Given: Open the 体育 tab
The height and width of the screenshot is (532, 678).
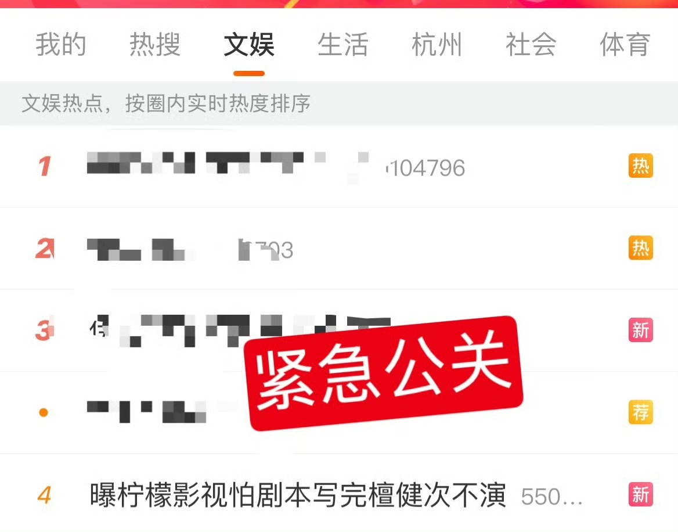Looking at the screenshot, I should tap(625, 44).
